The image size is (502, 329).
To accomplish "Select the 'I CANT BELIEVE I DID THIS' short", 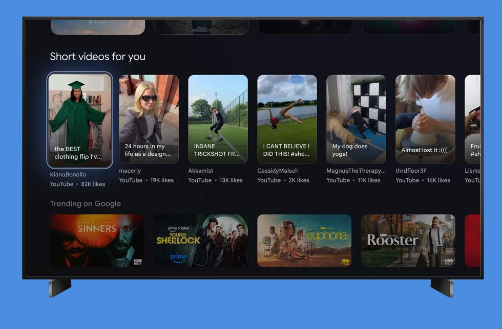I will point(287,119).
